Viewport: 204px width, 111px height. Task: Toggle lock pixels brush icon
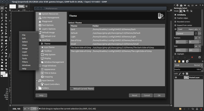[x=180, y=74]
